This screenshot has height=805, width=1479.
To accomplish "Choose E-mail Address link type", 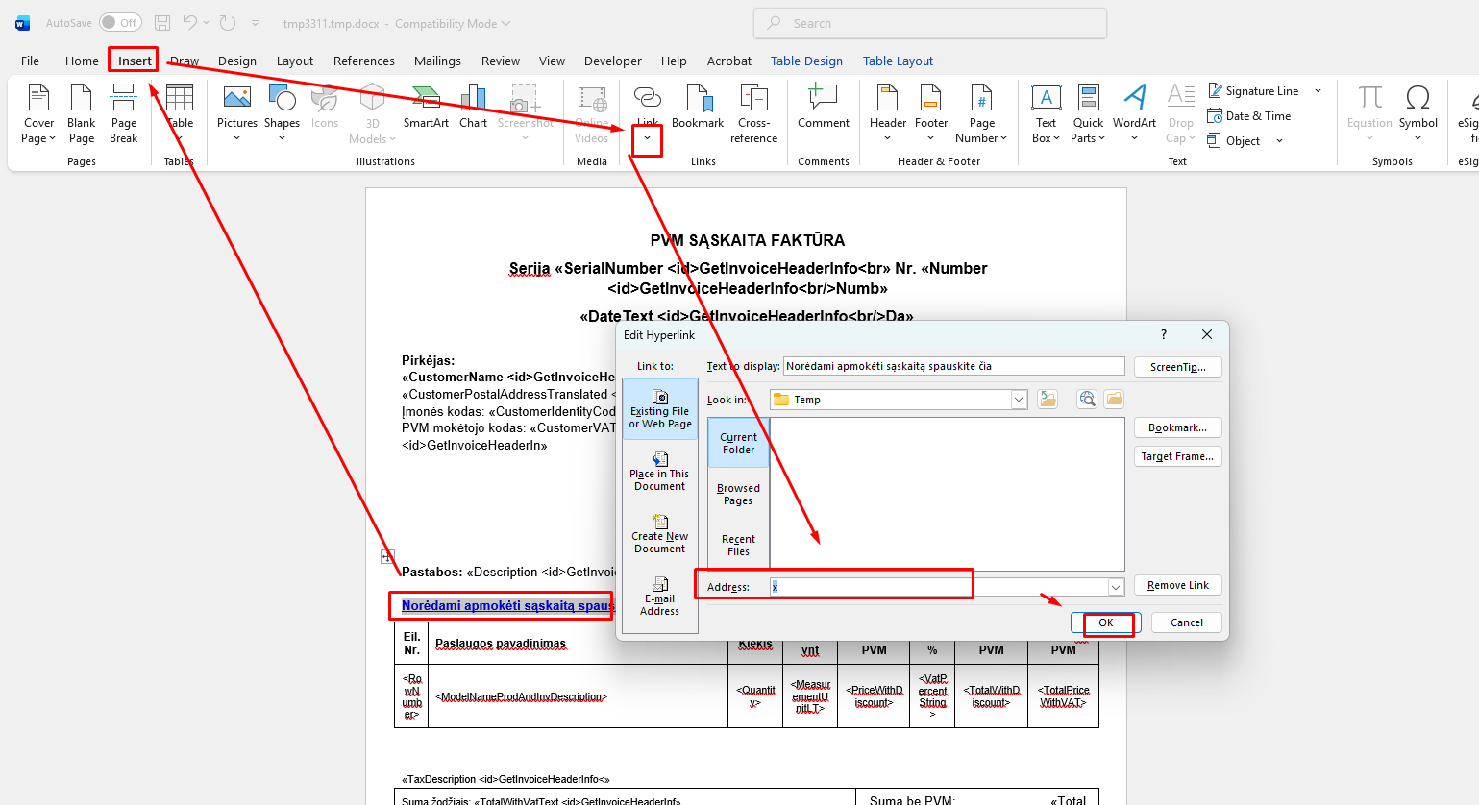I will [660, 597].
